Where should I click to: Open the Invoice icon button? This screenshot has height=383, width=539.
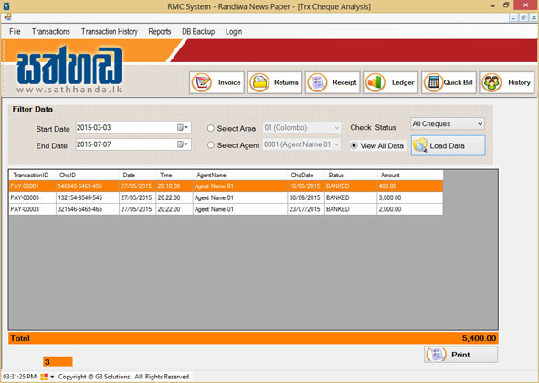[x=202, y=82]
